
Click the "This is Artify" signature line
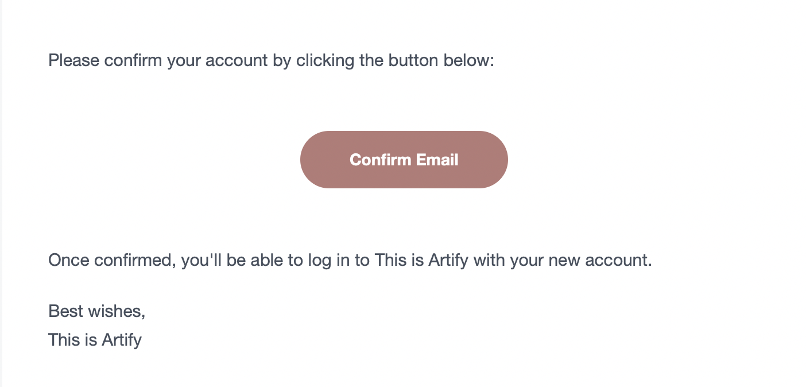click(x=95, y=340)
